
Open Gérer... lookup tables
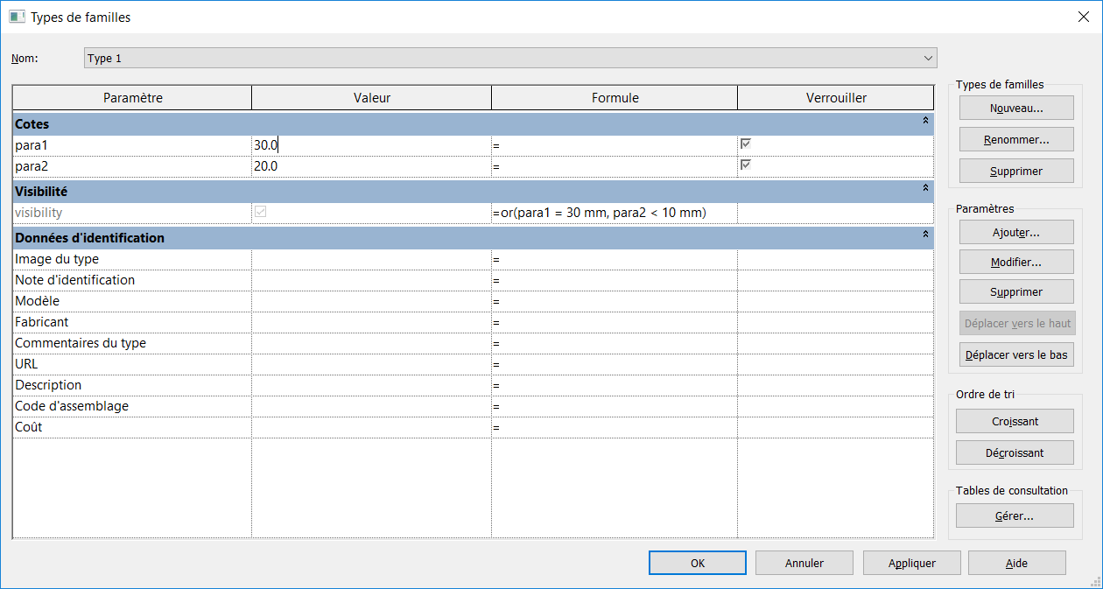pos(1015,515)
